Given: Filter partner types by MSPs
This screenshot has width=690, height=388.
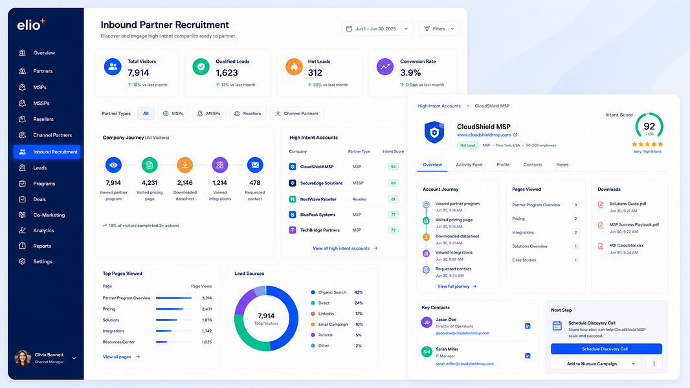Looking at the screenshot, I should point(173,113).
